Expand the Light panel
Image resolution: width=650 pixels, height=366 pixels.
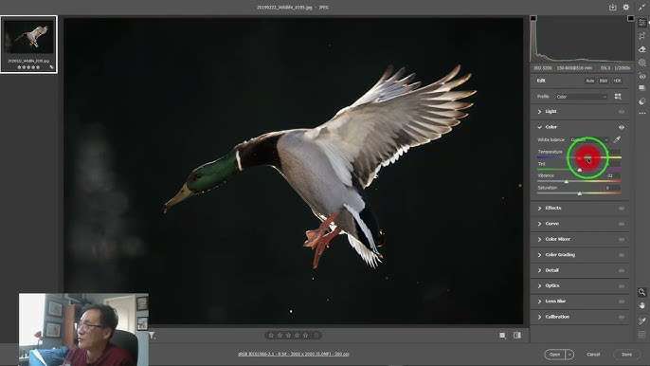pos(539,112)
